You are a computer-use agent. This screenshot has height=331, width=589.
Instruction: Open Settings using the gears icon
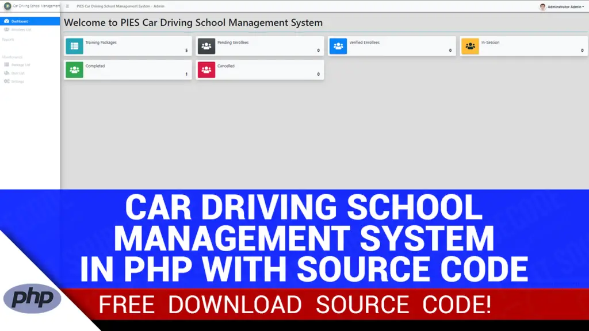coord(6,81)
